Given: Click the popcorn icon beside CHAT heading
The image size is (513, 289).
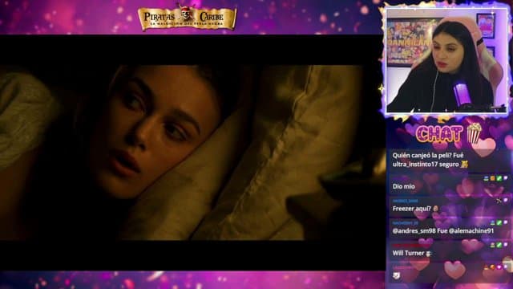Looking at the screenshot, I should [x=474, y=133].
